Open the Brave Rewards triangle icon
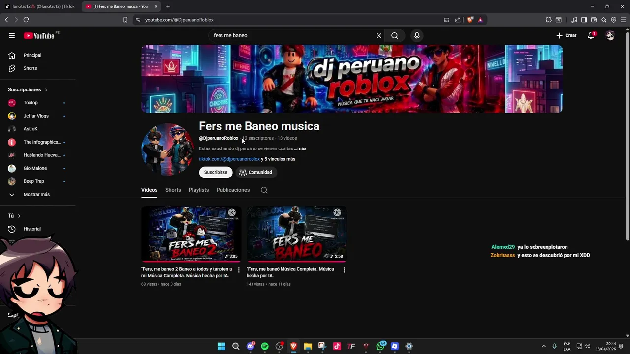Image resolution: width=630 pixels, height=354 pixels. [x=480, y=20]
